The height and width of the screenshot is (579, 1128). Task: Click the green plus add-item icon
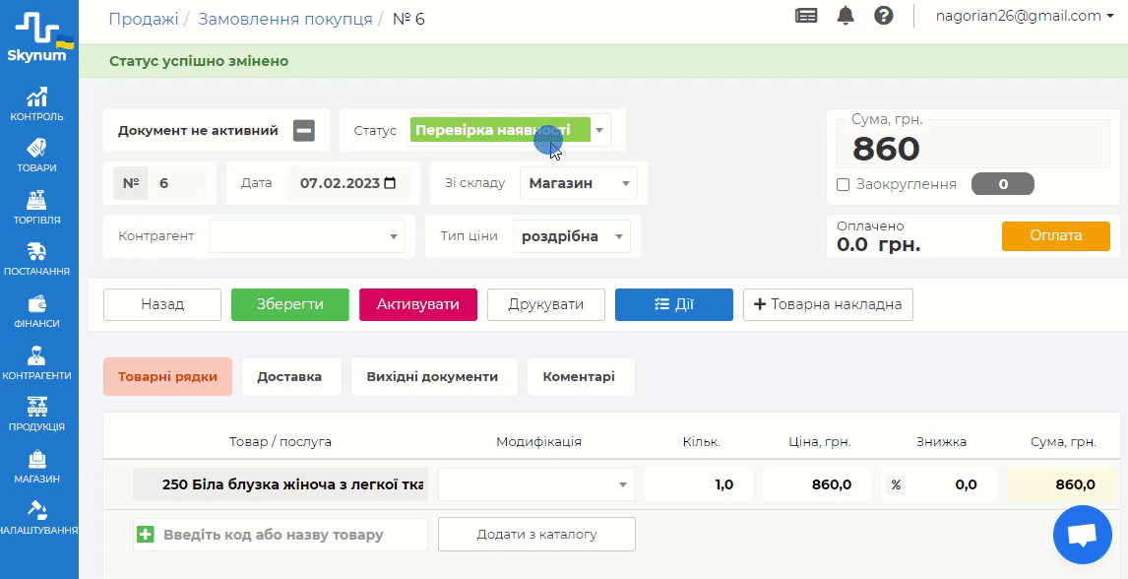point(146,535)
